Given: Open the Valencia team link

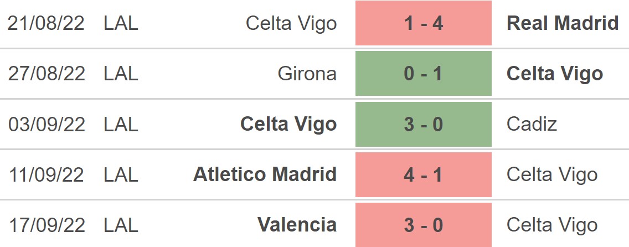Looking at the screenshot, I should pyautogui.click(x=297, y=225).
